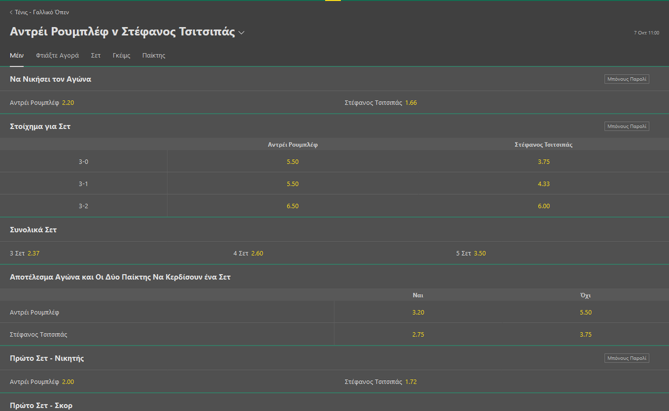Go back to Τένις - Γαλλικό Όπεν
Screen dimensions: 669x411
tap(39, 12)
